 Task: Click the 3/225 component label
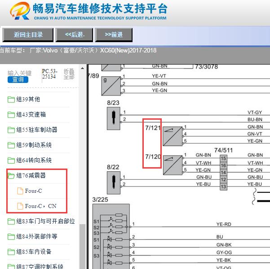[100, 200]
